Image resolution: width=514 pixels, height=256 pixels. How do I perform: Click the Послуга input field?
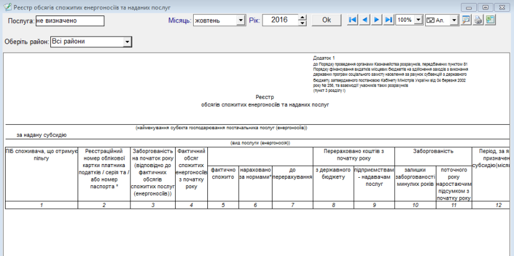coord(70,21)
